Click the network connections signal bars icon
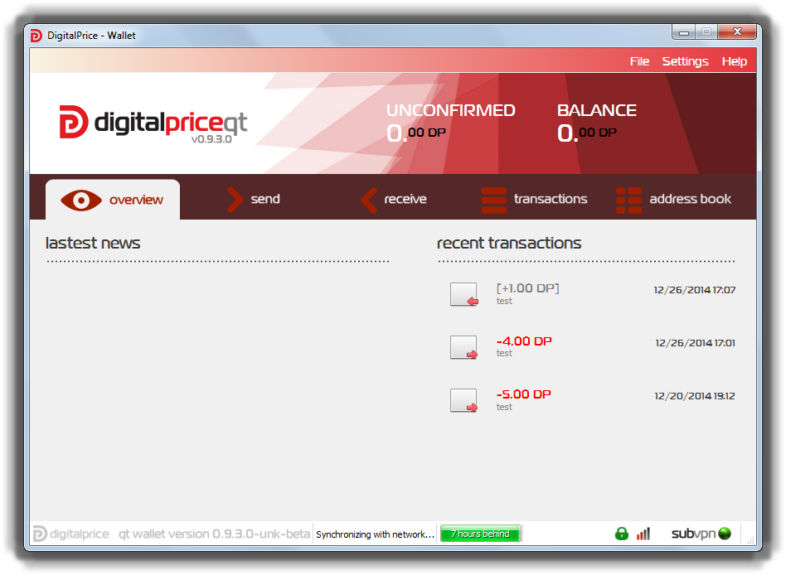This screenshot has height=575, width=786. tap(643, 534)
